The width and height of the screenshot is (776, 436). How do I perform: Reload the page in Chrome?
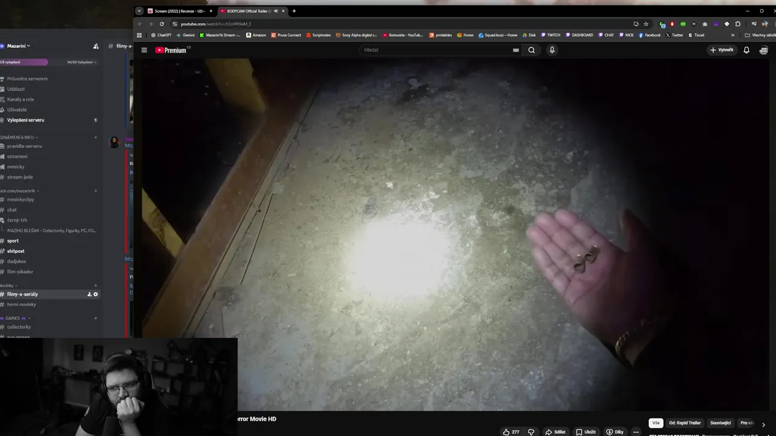162,24
